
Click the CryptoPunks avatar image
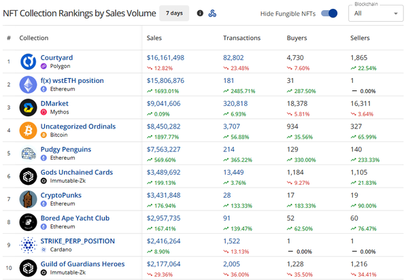(28, 199)
